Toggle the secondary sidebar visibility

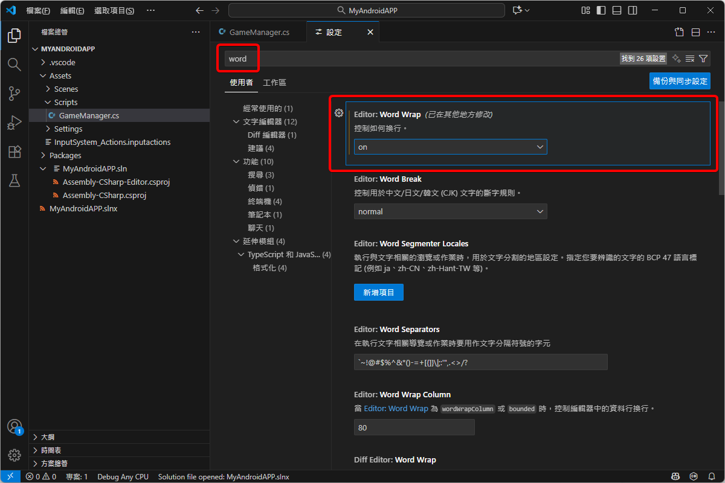632,10
